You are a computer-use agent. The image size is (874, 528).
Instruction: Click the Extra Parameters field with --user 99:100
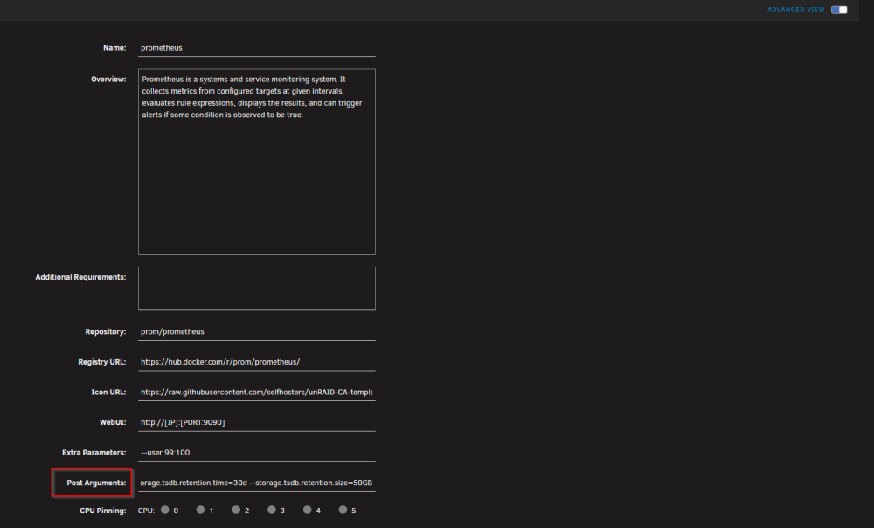[x=256, y=452]
